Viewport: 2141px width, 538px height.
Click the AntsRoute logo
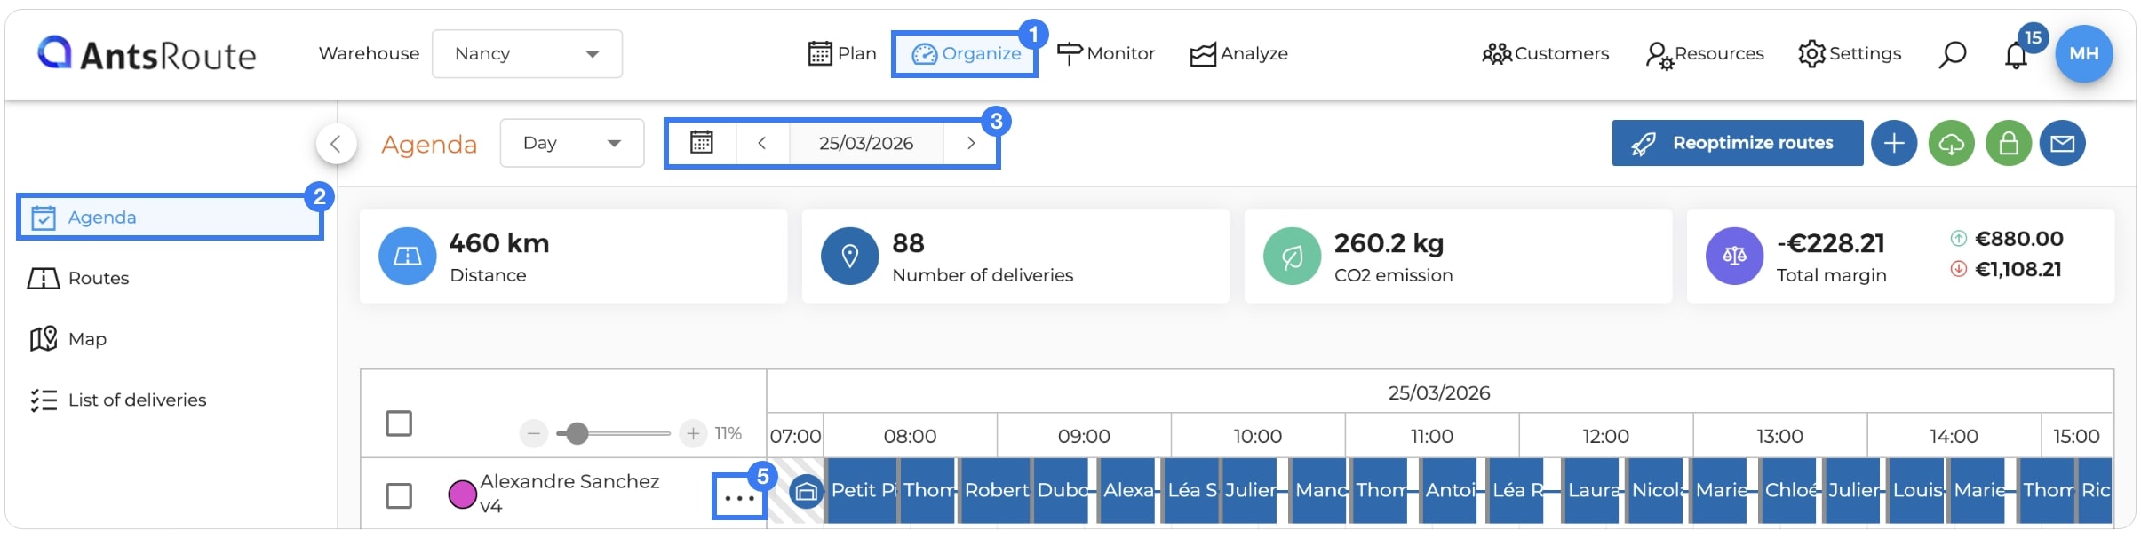147,54
